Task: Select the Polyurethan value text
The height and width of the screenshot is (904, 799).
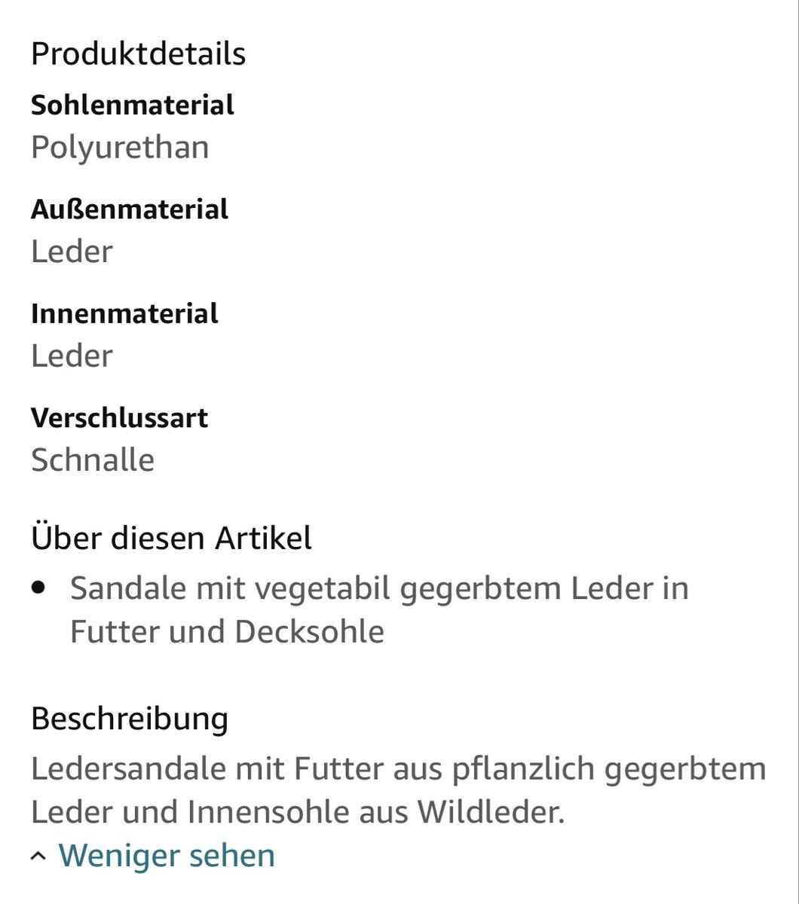Action: click(x=120, y=148)
